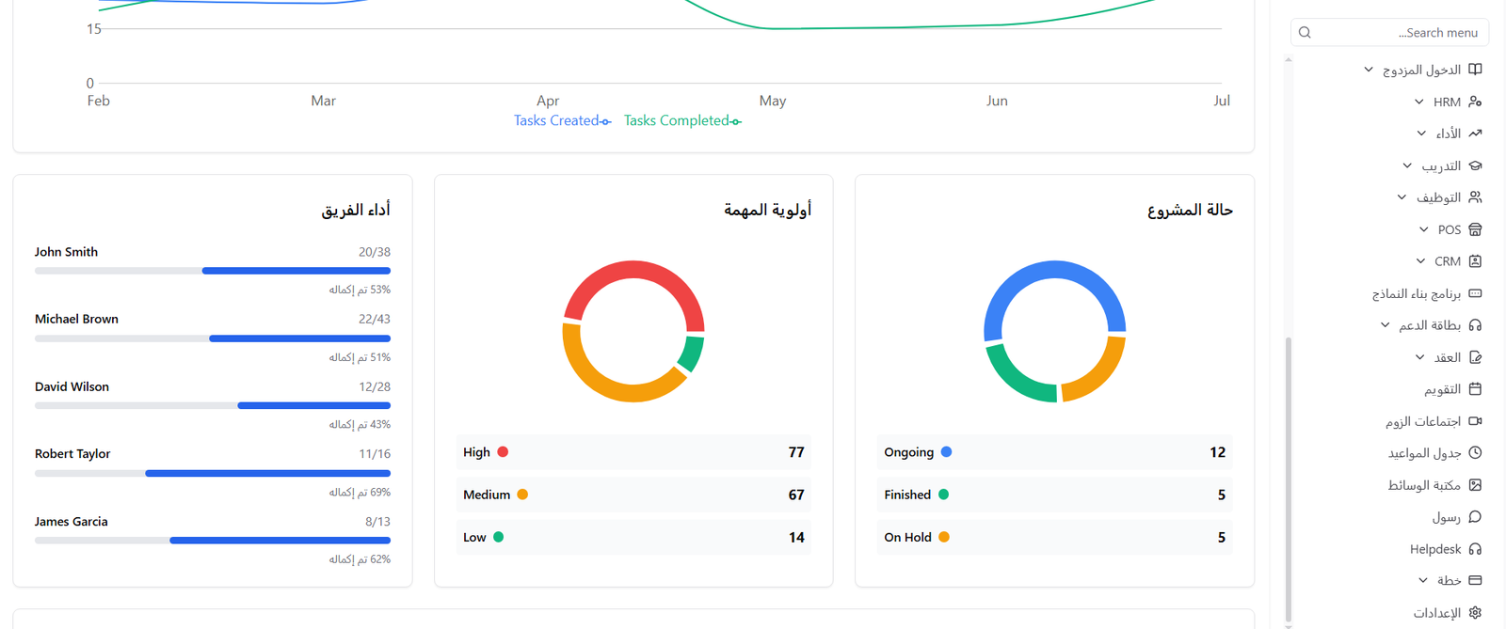Toggle Tasks Completed legend series
The height and width of the screenshot is (629, 1506).
(682, 120)
